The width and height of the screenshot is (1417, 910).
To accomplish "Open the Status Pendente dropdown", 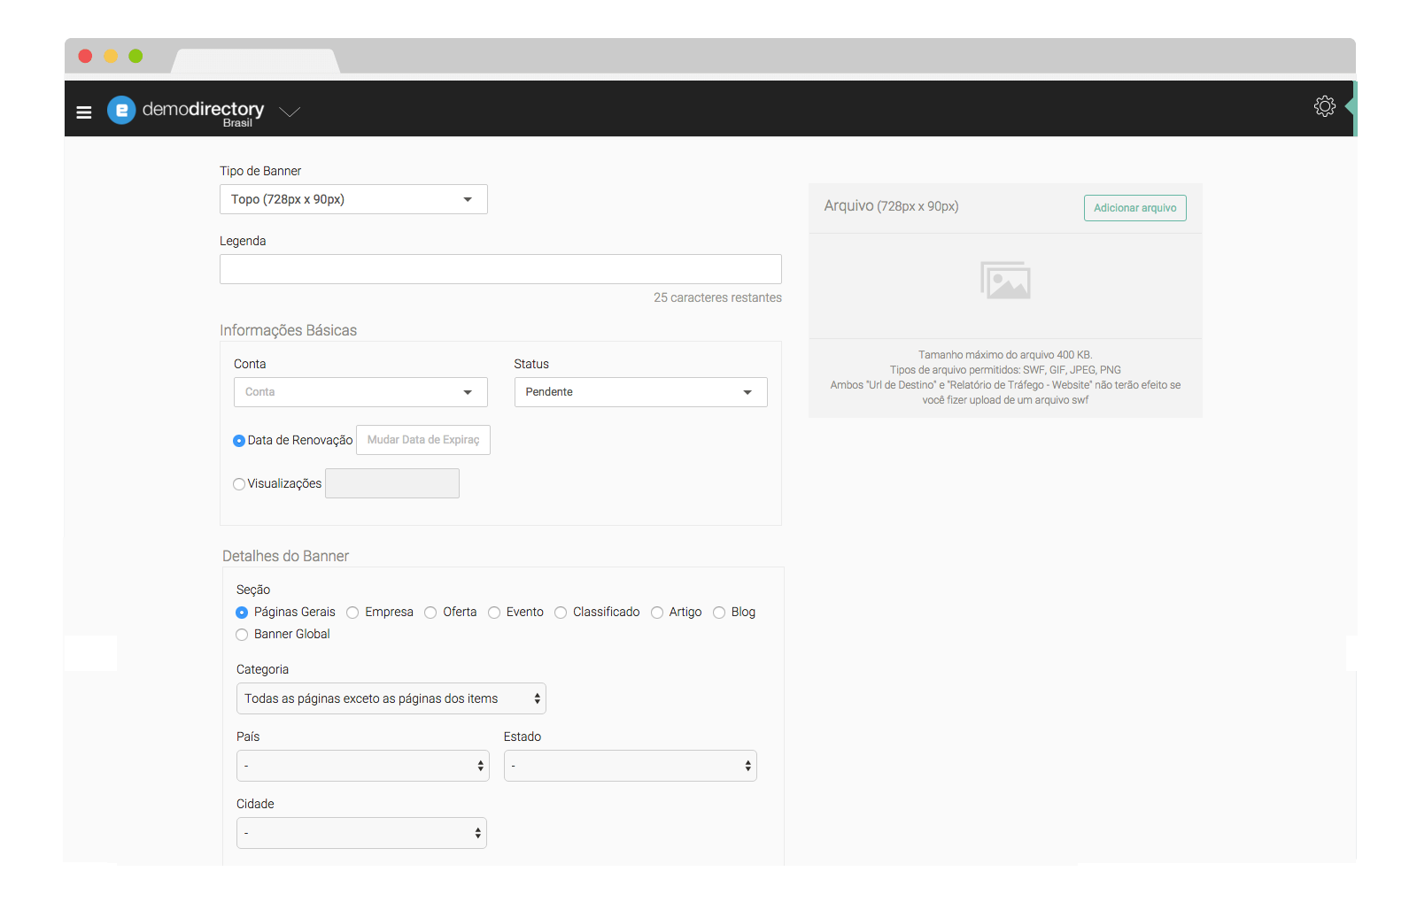I will 640,392.
